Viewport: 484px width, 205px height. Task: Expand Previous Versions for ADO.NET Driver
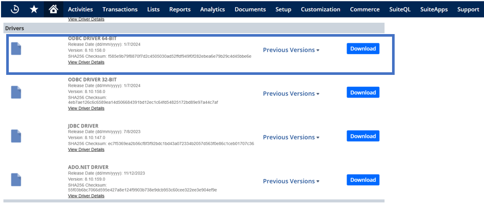click(x=291, y=181)
